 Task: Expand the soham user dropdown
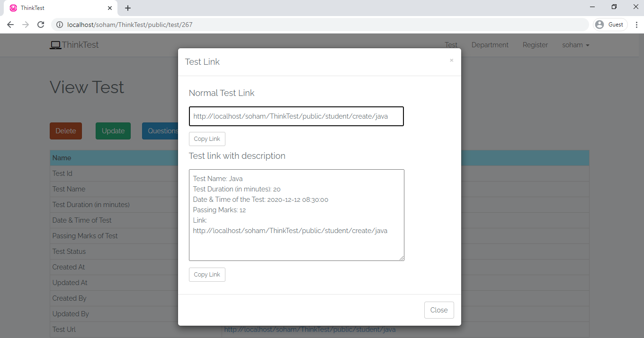tap(576, 45)
